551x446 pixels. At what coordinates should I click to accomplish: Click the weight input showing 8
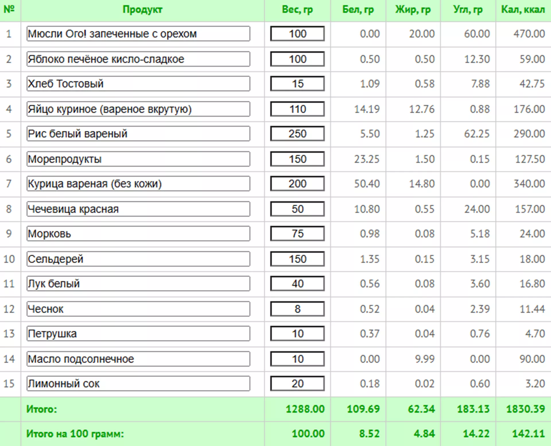point(297,309)
